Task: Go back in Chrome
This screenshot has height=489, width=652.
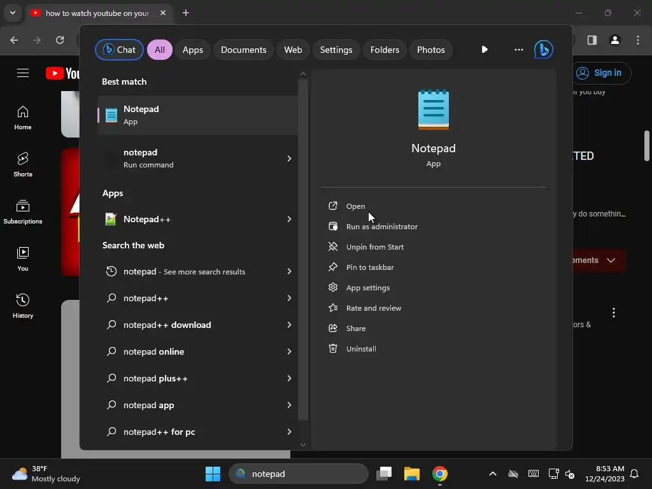Action: coord(14,40)
